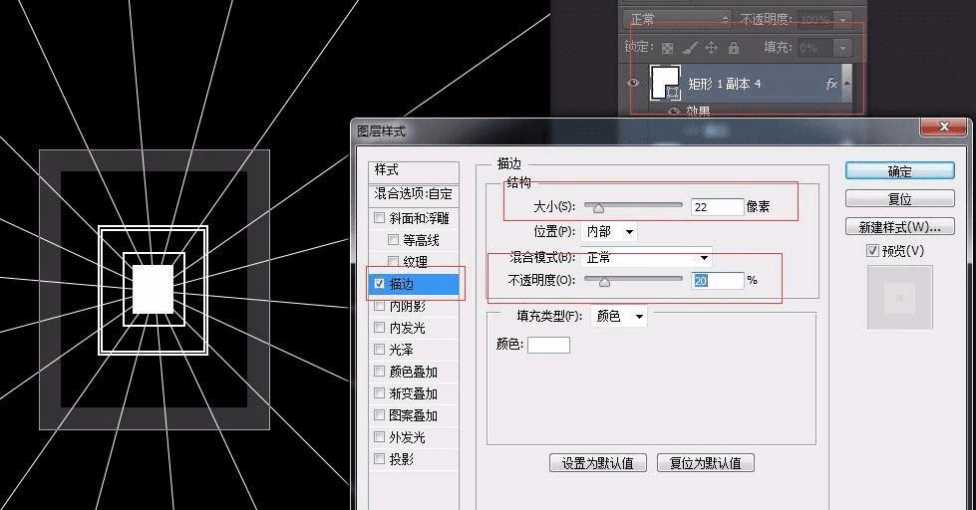Viewport: 976px width, 510px height.
Task: Close the 图层样式 dialog
Action: (x=944, y=127)
